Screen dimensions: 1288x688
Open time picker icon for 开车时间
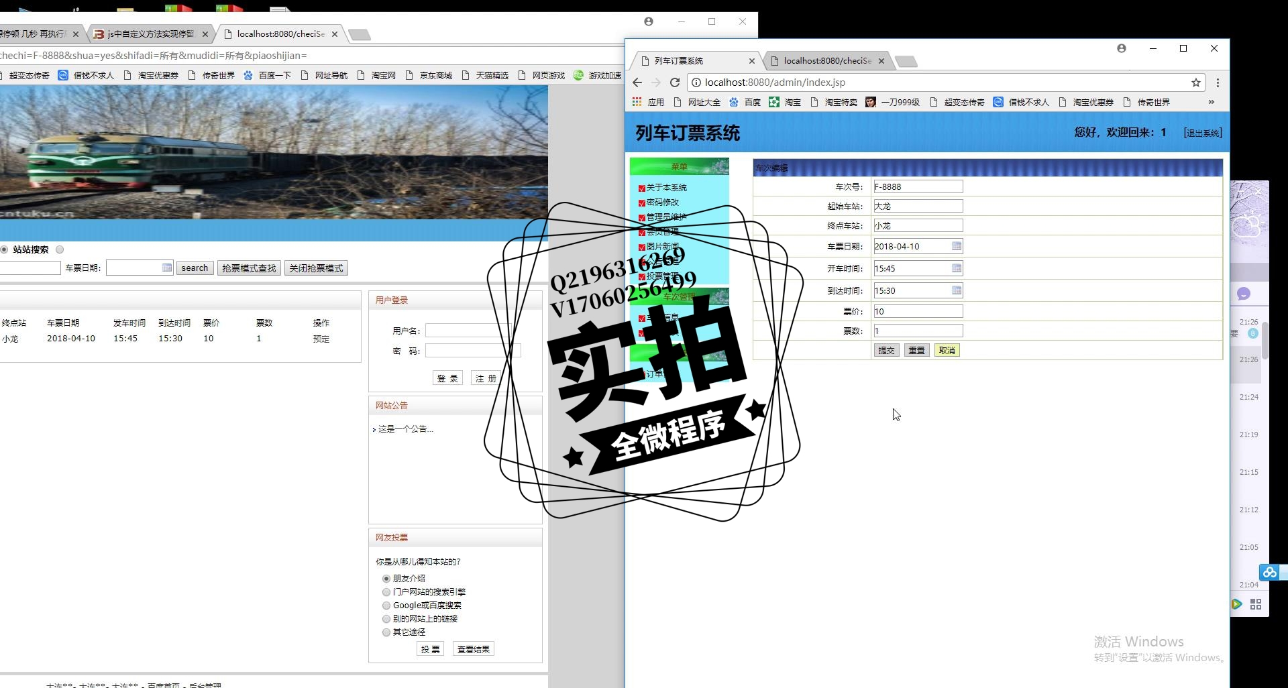point(957,268)
